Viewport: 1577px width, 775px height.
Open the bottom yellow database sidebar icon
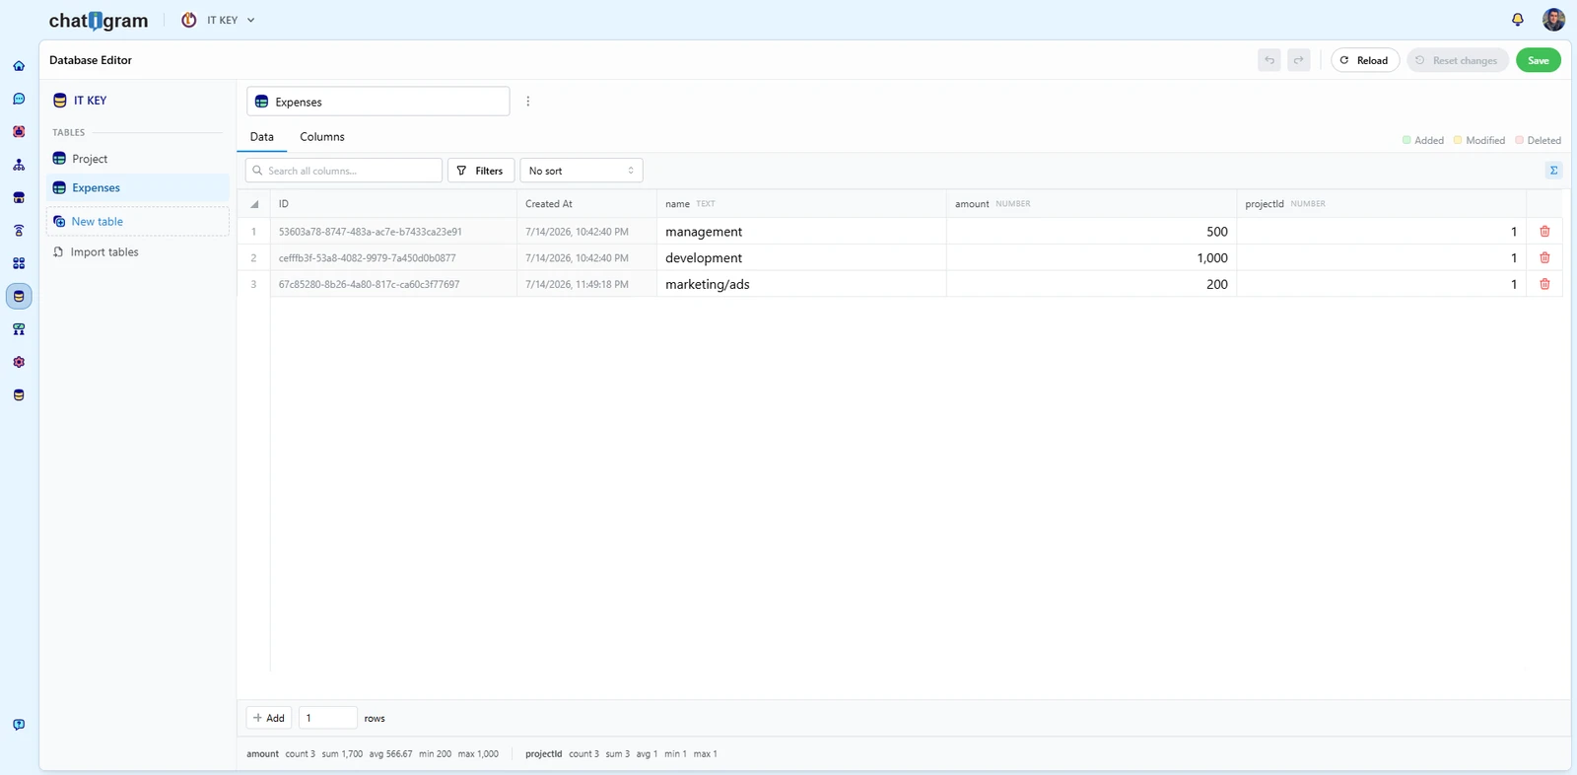click(x=19, y=395)
